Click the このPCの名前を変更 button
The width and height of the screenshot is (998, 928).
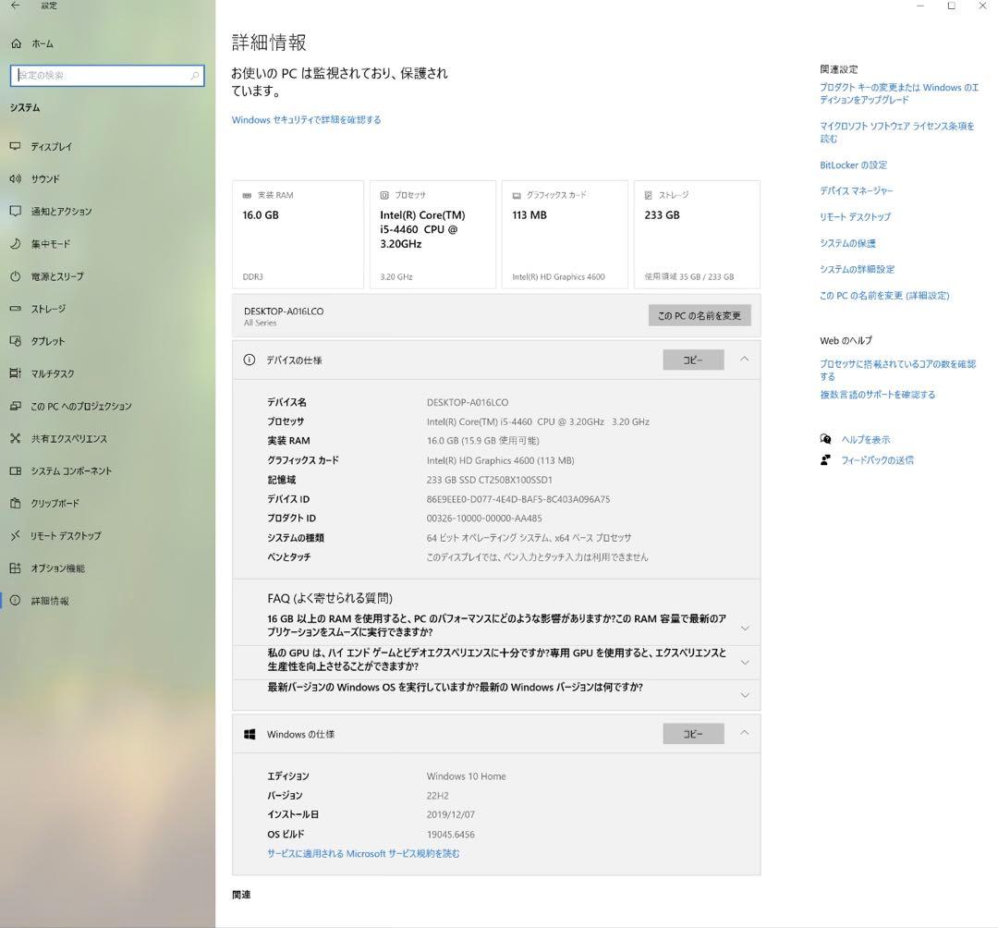point(698,315)
